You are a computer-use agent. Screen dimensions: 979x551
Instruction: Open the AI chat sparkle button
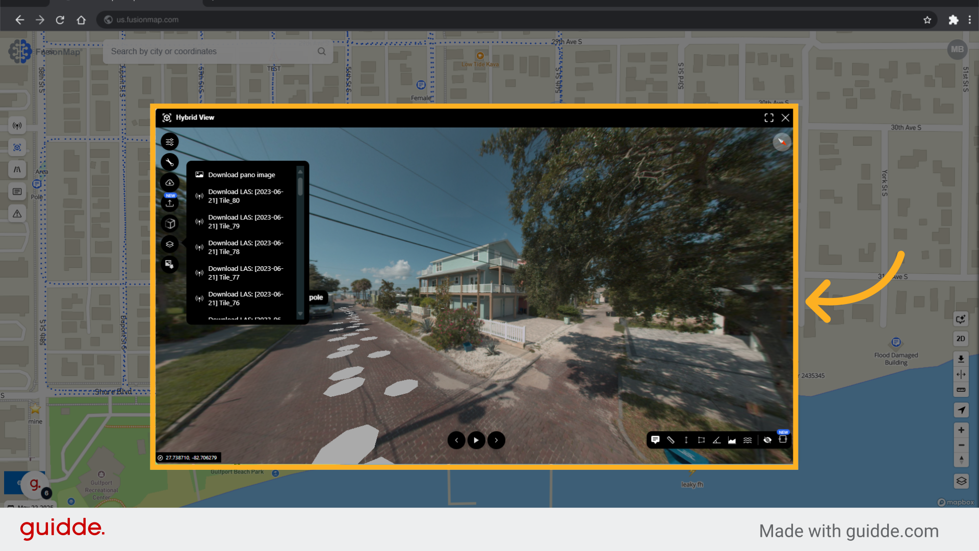[x=961, y=319]
